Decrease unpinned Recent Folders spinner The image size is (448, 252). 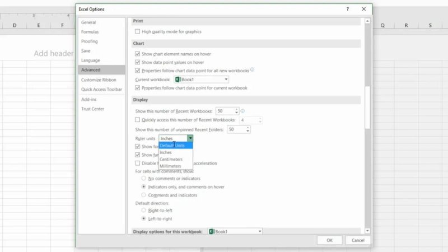pos(248,132)
